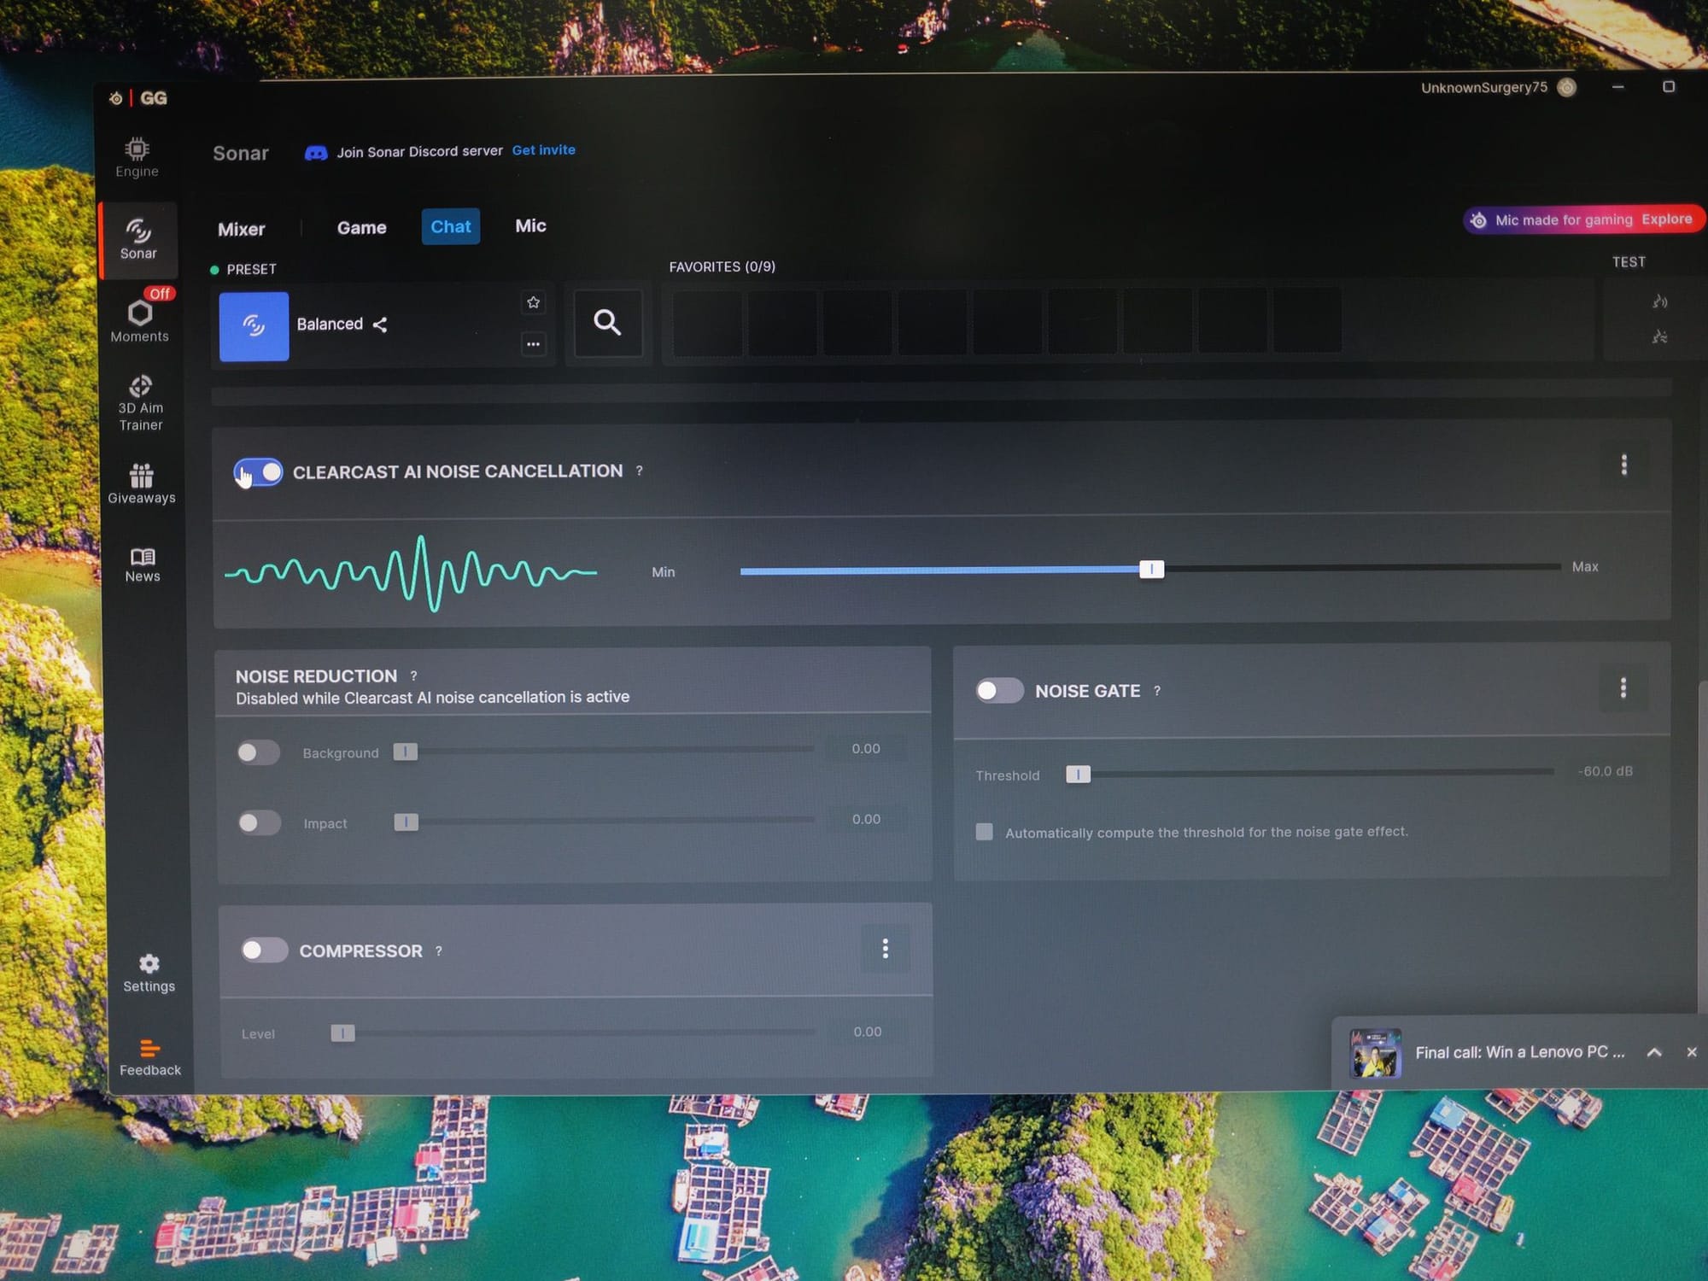Click the Discord icon near Sonar title
This screenshot has width=1708, height=1281.
pyautogui.click(x=316, y=153)
